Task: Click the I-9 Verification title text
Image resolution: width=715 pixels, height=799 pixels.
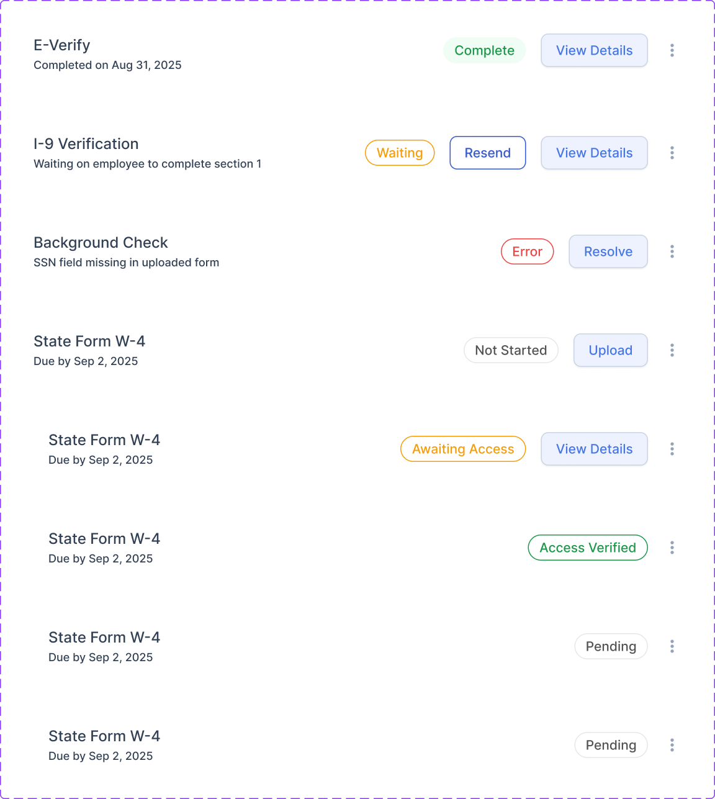Action: coord(86,144)
